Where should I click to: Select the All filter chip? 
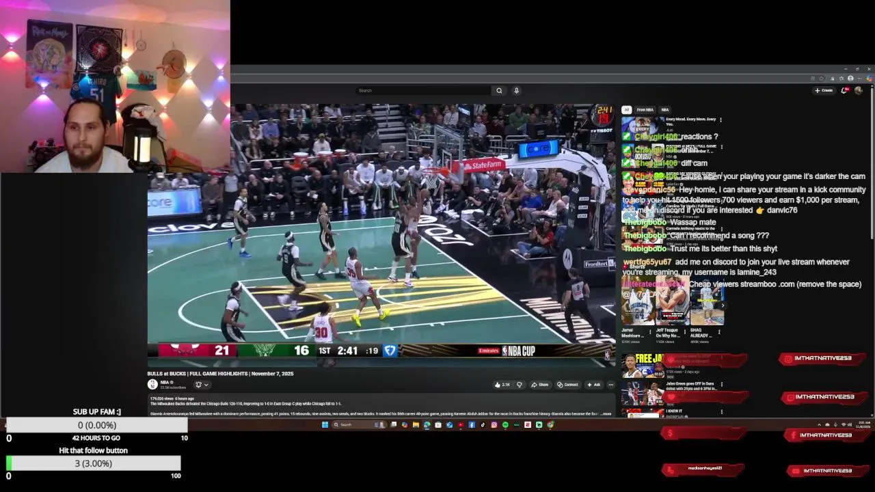point(626,109)
